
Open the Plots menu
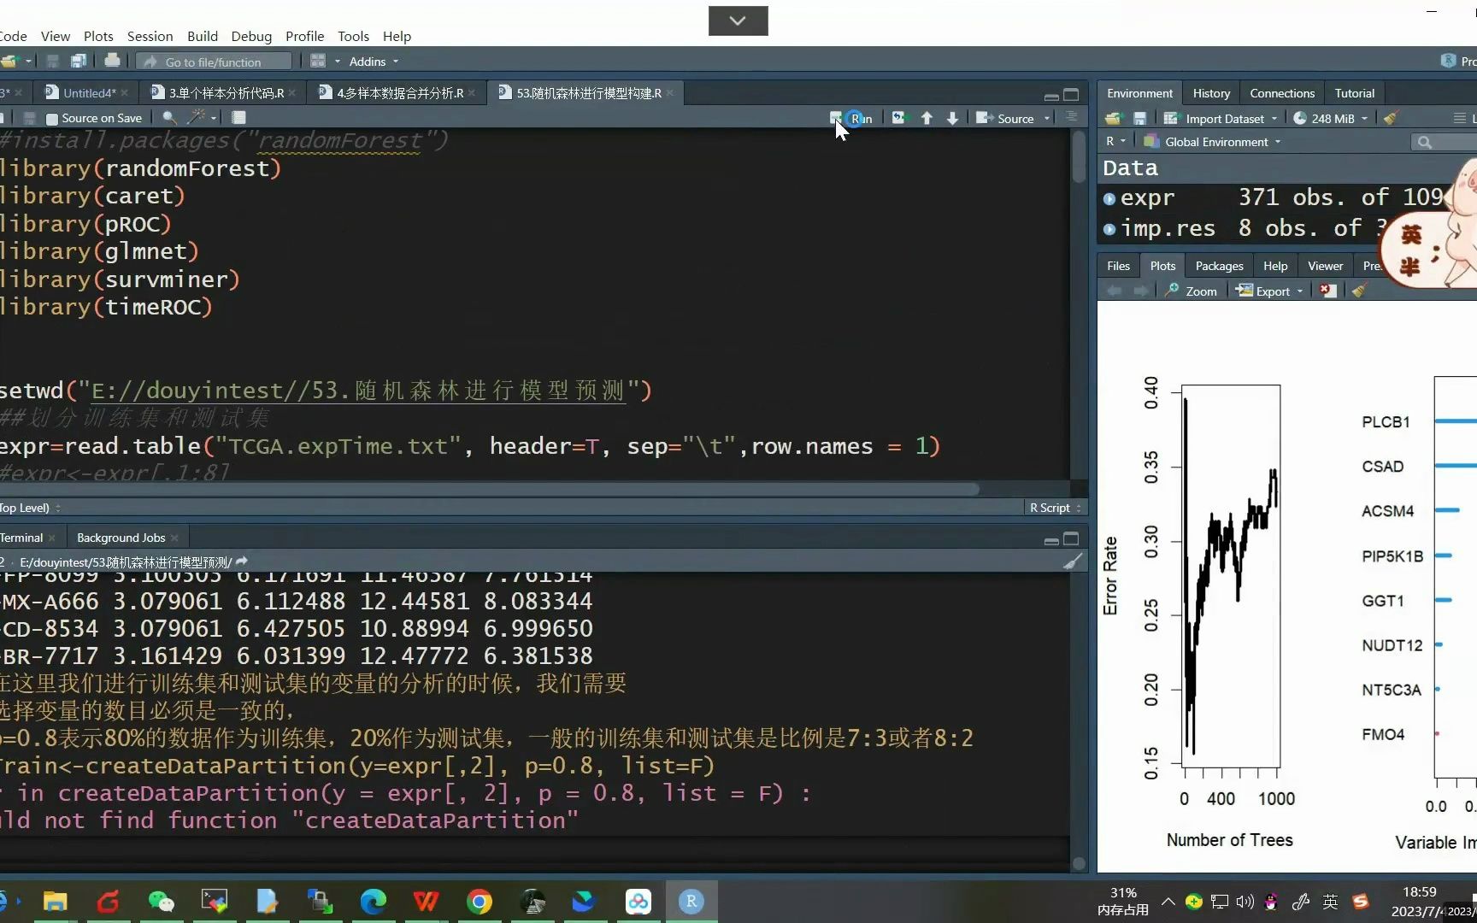pos(98,36)
